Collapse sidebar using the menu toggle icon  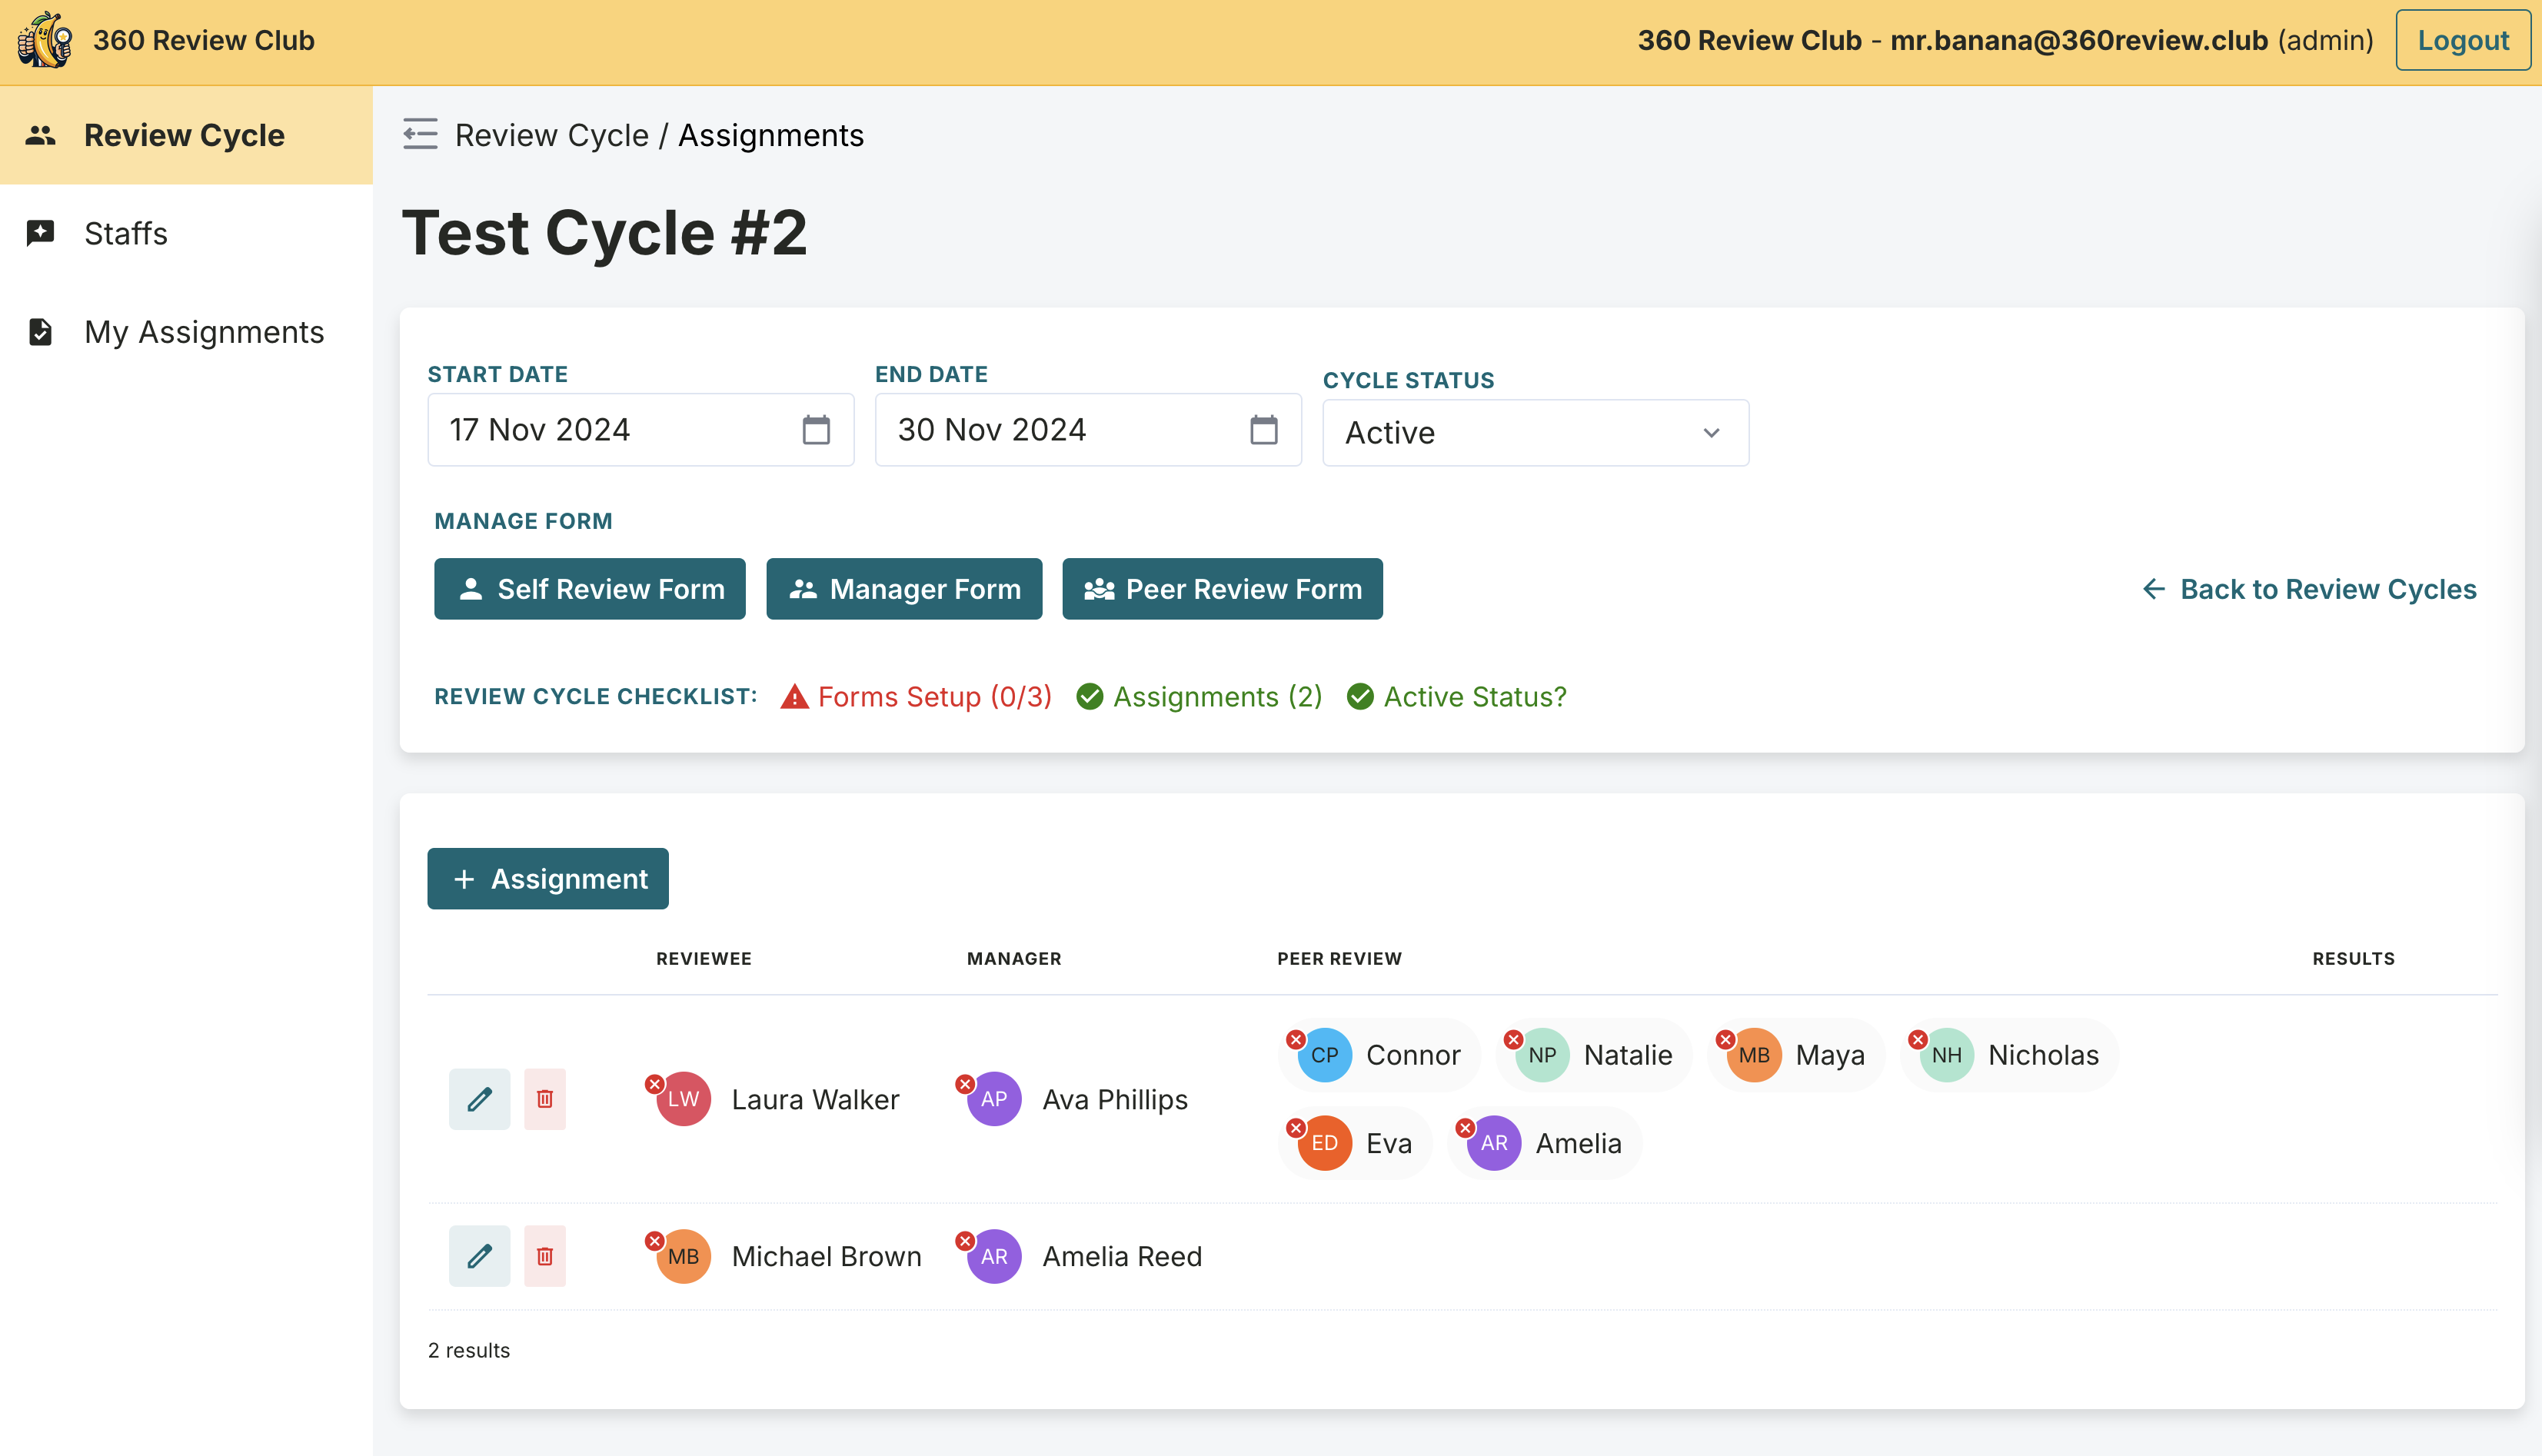click(420, 134)
